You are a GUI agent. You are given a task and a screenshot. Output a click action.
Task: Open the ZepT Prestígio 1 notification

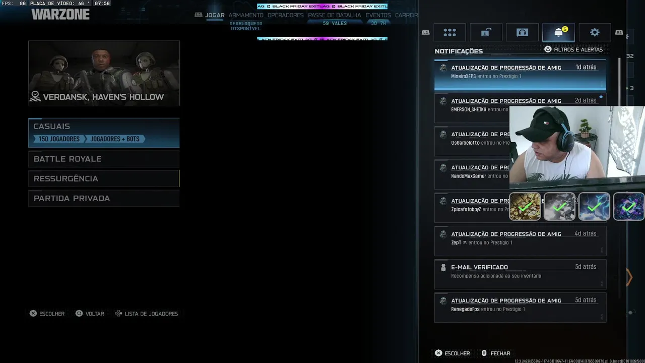click(520, 241)
